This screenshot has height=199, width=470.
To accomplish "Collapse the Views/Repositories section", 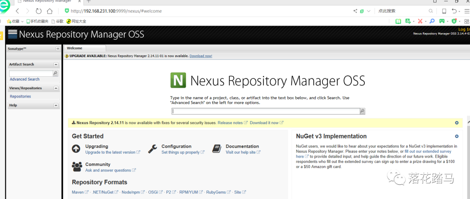I will pyautogui.click(x=56, y=88).
